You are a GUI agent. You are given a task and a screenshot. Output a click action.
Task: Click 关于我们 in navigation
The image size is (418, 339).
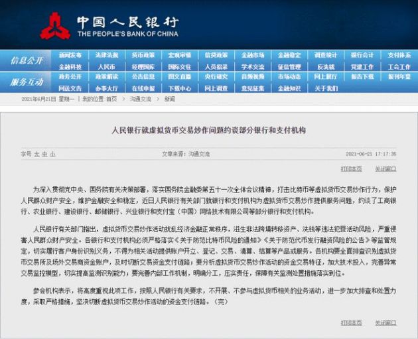click(326, 88)
